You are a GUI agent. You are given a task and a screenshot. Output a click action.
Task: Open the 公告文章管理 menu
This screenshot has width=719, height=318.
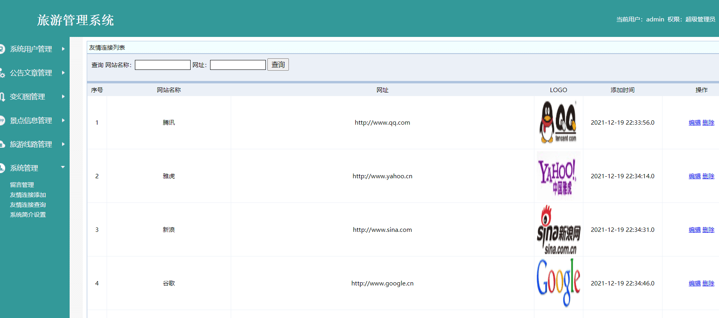pyautogui.click(x=31, y=73)
